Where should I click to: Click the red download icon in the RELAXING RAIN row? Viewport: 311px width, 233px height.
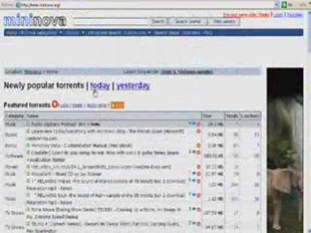199,195
